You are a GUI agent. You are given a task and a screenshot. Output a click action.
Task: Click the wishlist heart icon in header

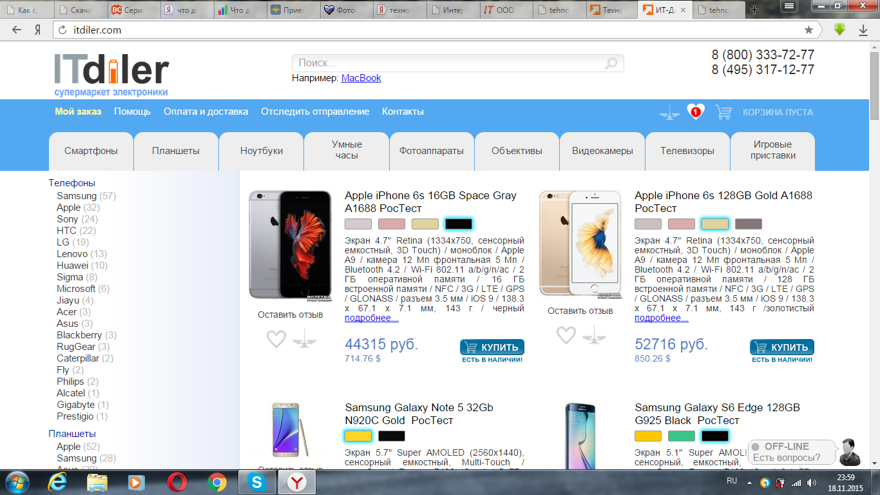(695, 112)
